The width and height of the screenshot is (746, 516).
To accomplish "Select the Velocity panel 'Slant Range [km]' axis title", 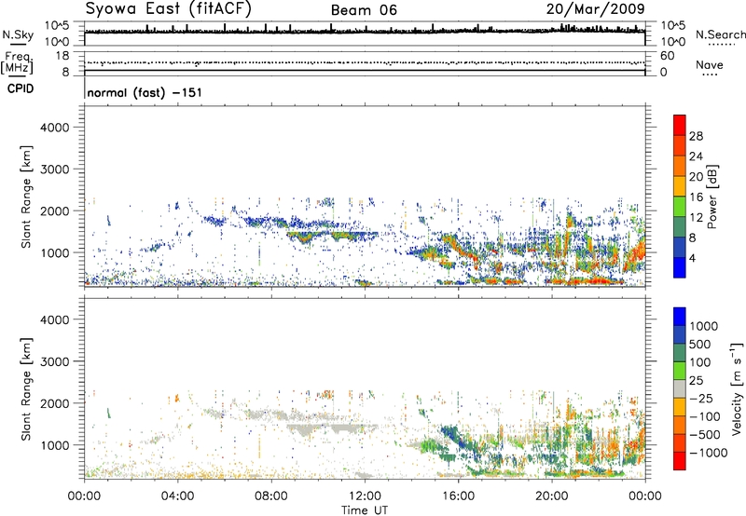I will [26, 389].
